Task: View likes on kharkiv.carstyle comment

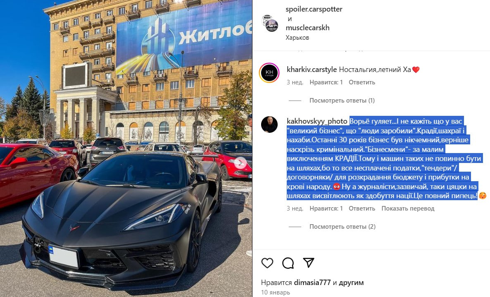Action: 326,82
